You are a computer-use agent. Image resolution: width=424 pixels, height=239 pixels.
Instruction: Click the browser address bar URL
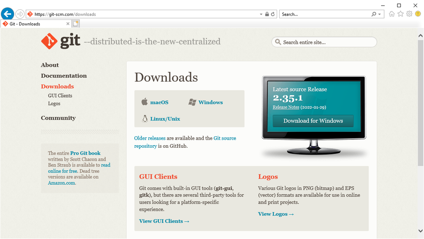(x=65, y=14)
